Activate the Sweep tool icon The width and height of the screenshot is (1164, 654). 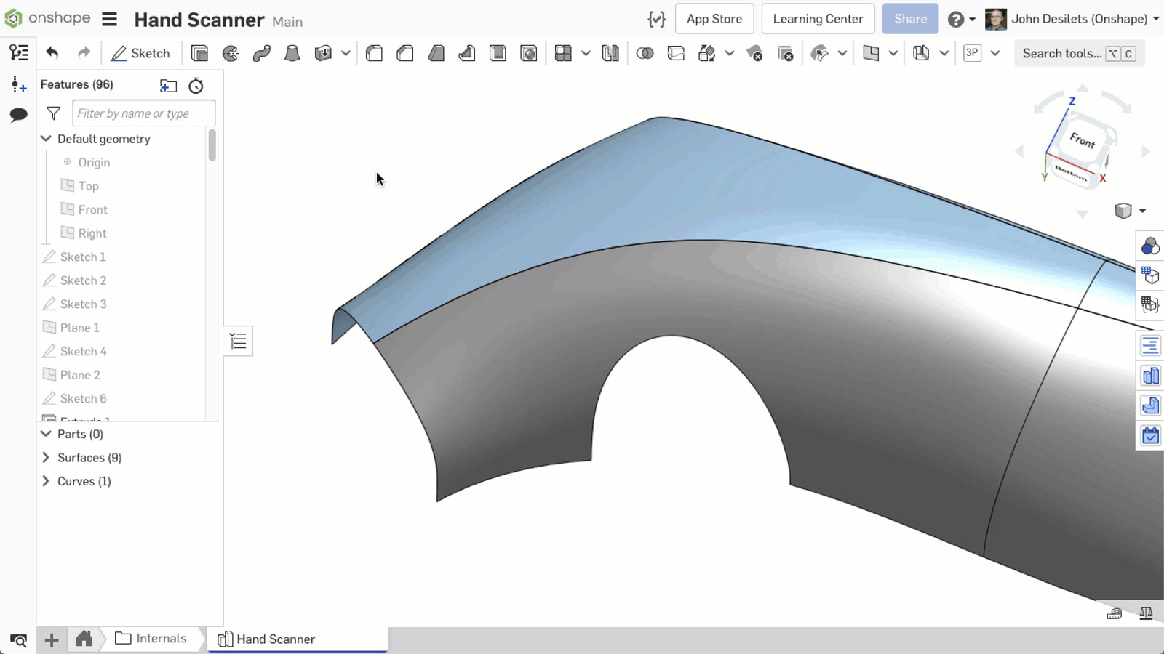pos(261,53)
